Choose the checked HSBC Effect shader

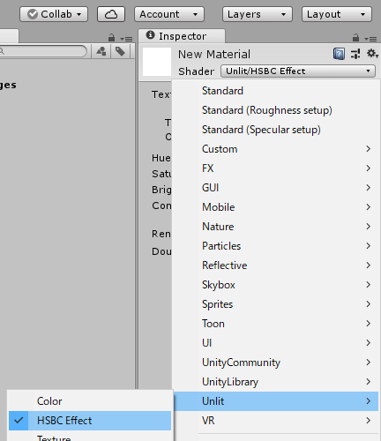[x=90, y=421]
